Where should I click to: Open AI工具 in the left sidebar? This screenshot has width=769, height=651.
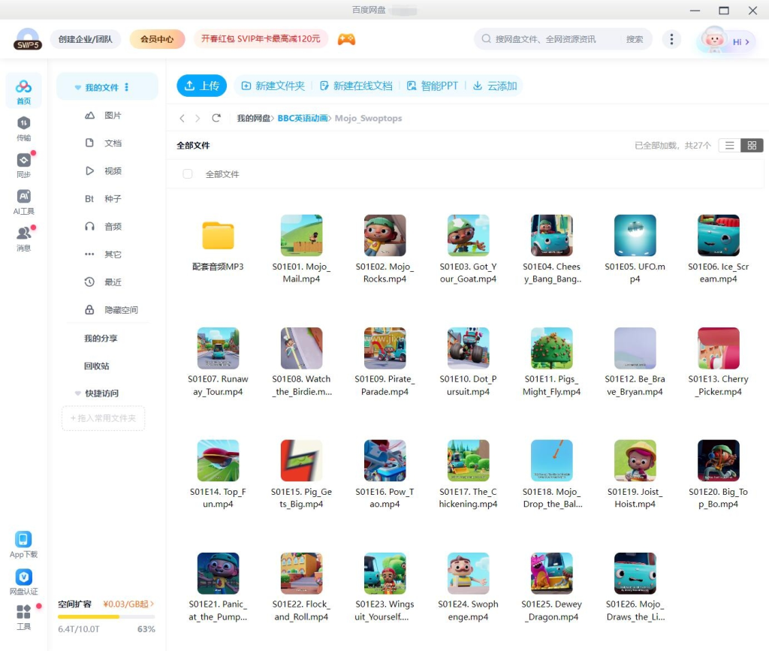[23, 197]
